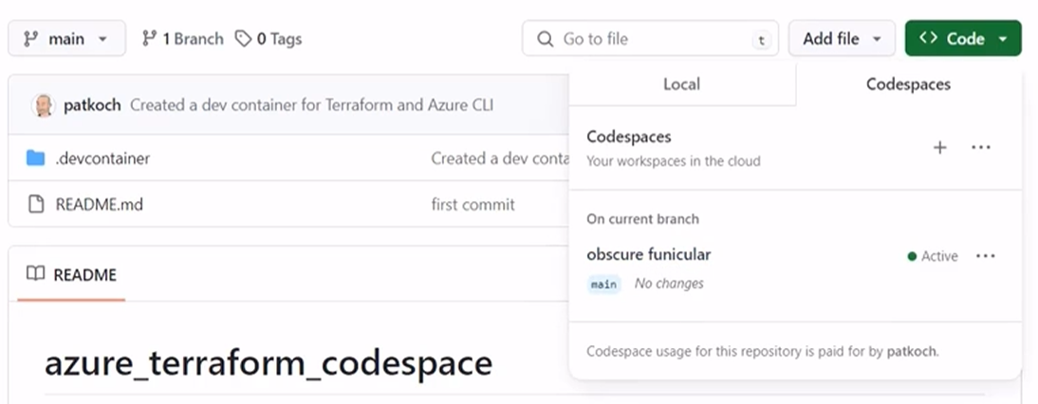Viewport: 1038px width, 404px height.
Task: Open Codespaces section three-dot options menu
Action: (981, 148)
